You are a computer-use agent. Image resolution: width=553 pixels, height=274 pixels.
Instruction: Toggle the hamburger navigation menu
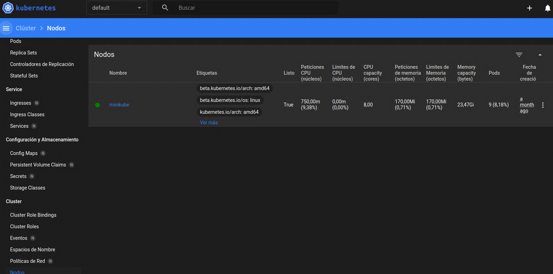pyautogui.click(x=6, y=28)
